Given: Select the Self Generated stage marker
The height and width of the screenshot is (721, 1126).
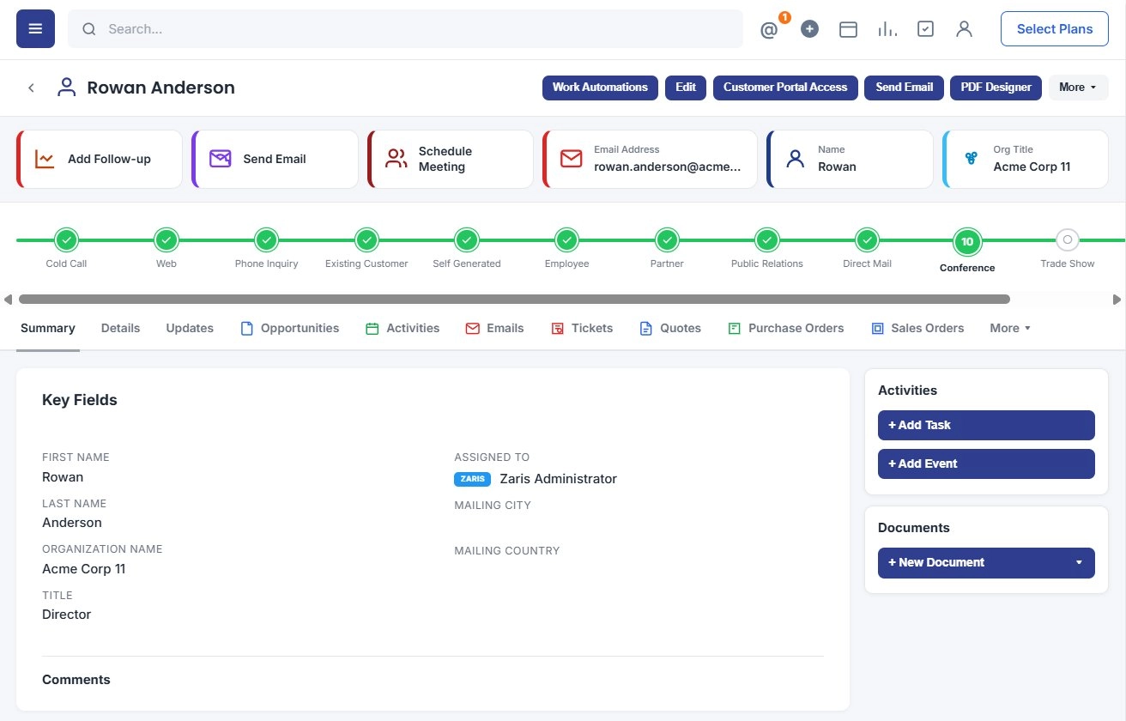Looking at the screenshot, I should tap(466, 240).
